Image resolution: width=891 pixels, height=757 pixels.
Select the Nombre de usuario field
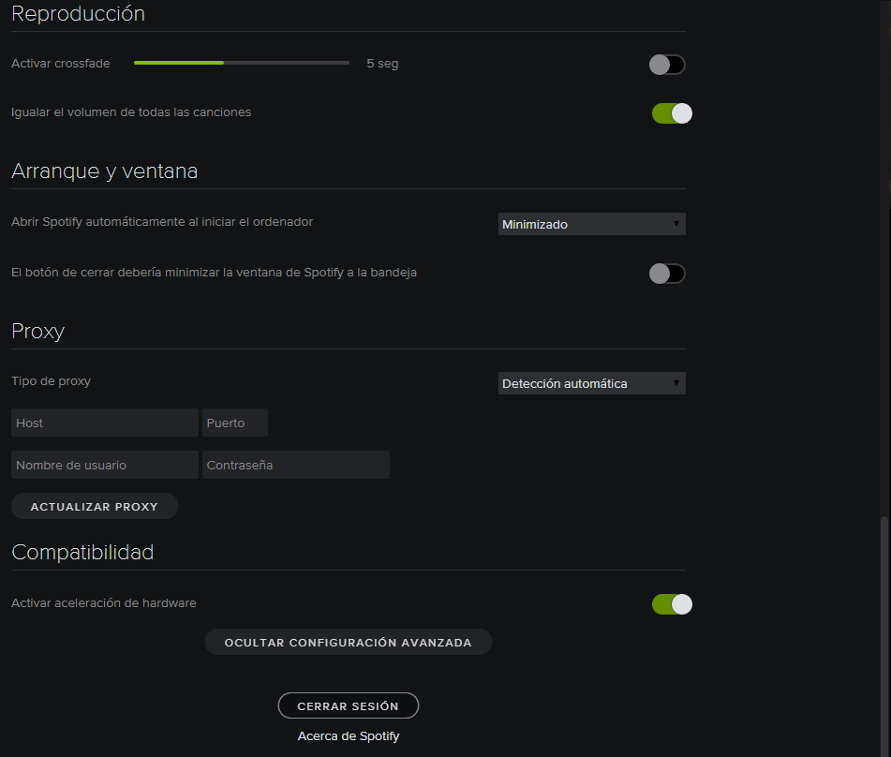click(x=104, y=465)
